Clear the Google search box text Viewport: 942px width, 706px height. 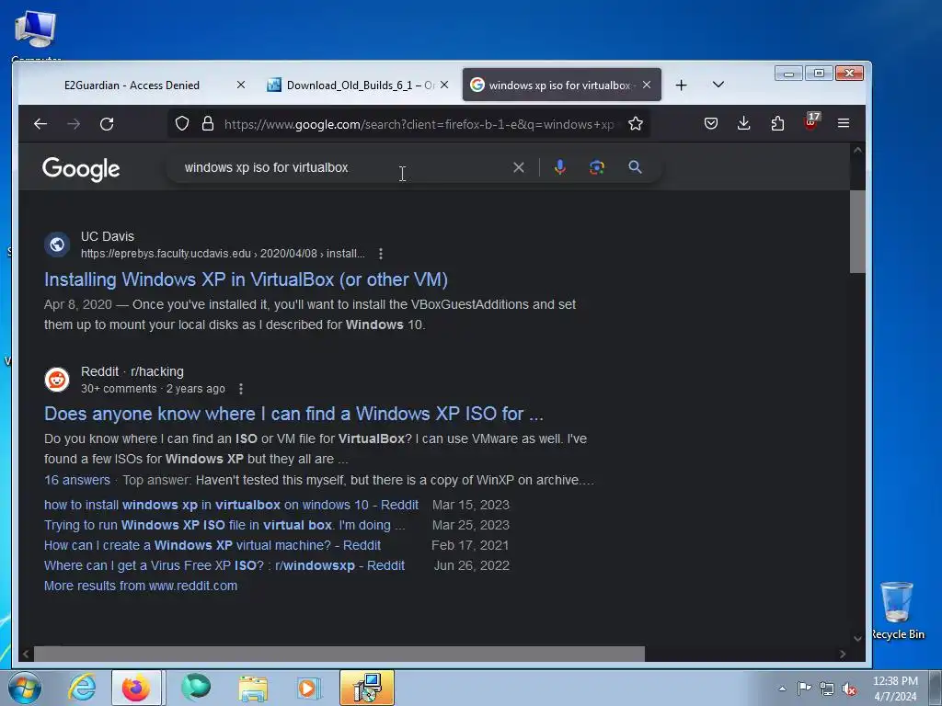coord(519,167)
